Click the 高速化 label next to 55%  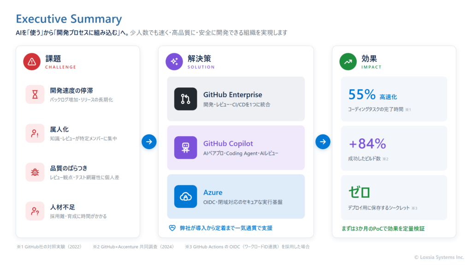(x=388, y=97)
